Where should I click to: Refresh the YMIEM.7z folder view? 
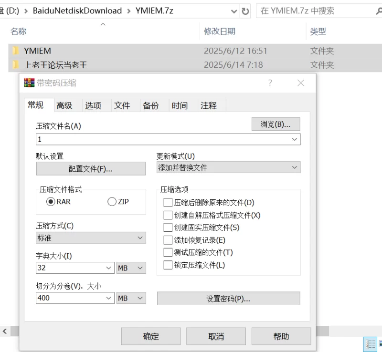[x=245, y=11]
